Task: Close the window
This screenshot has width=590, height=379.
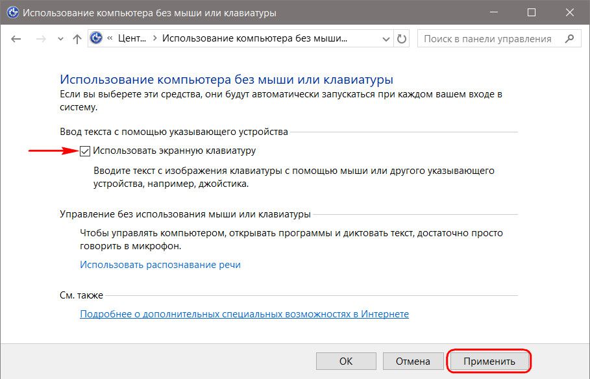Action: point(570,12)
